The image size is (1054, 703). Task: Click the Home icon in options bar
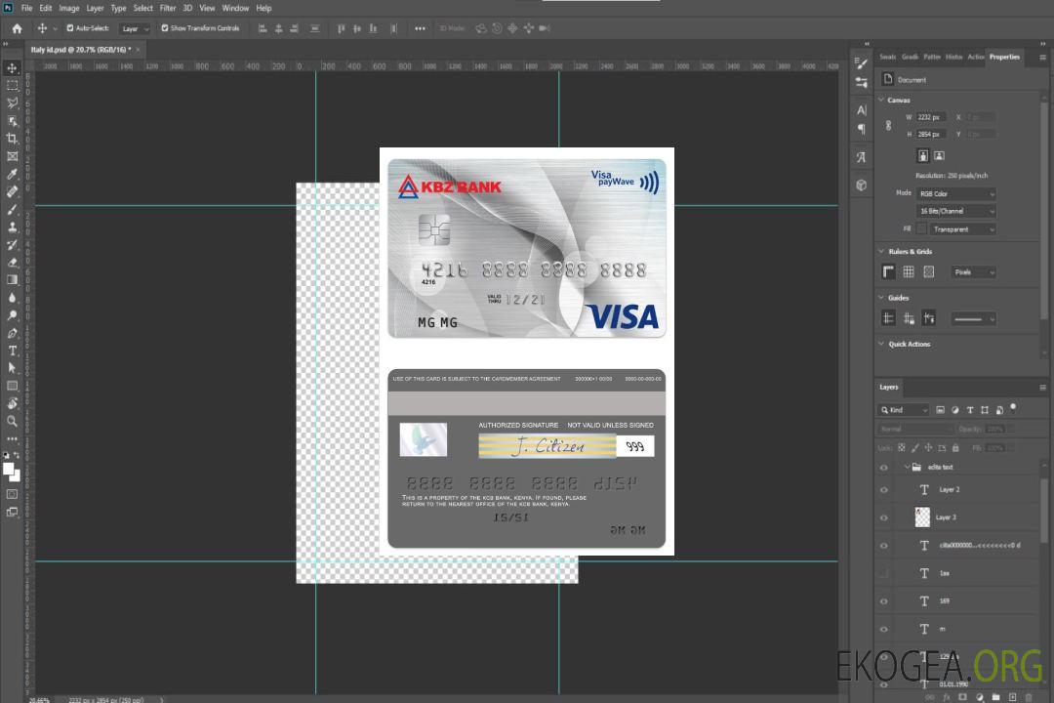coord(17,28)
